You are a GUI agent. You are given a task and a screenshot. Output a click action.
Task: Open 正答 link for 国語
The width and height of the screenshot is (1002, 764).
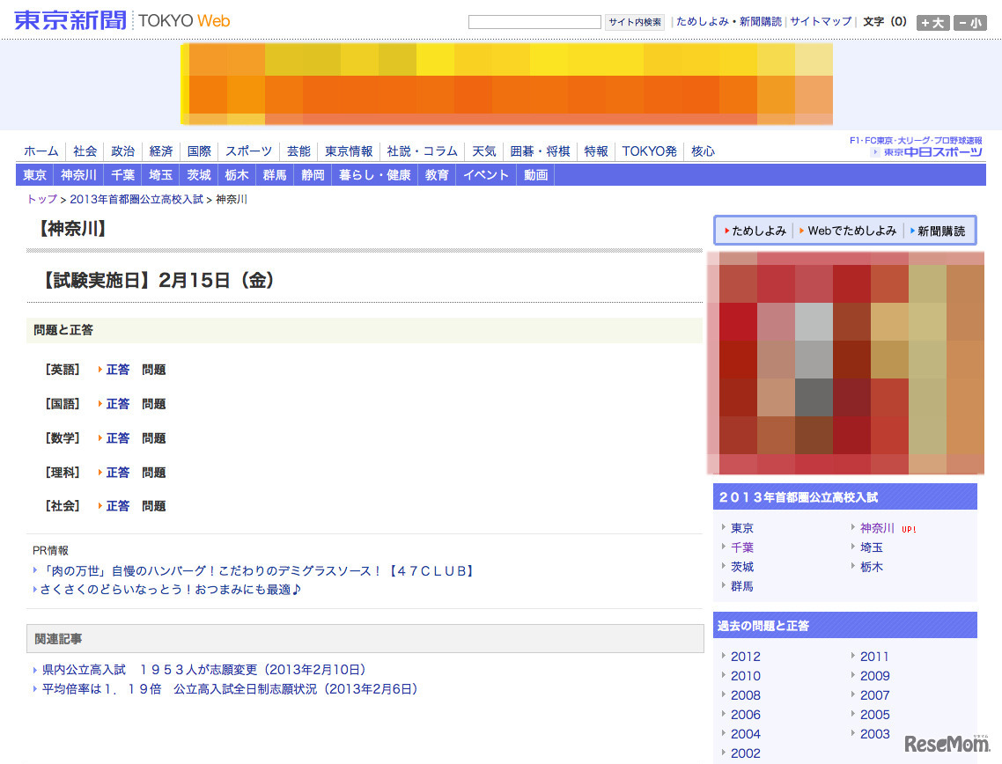(x=118, y=404)
